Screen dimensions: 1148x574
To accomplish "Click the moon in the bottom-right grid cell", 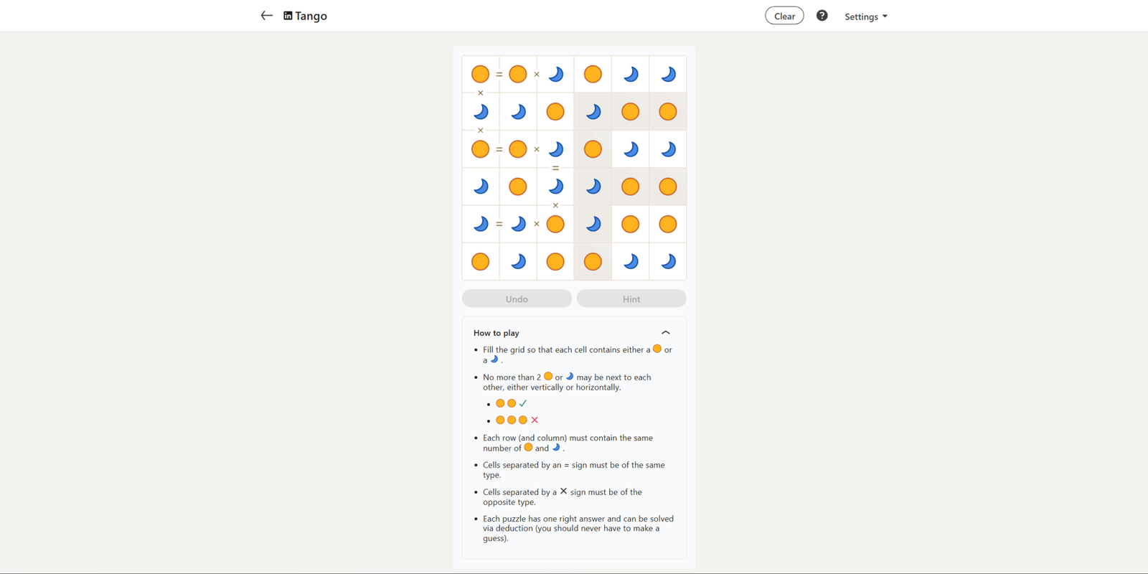I will 668,262.
